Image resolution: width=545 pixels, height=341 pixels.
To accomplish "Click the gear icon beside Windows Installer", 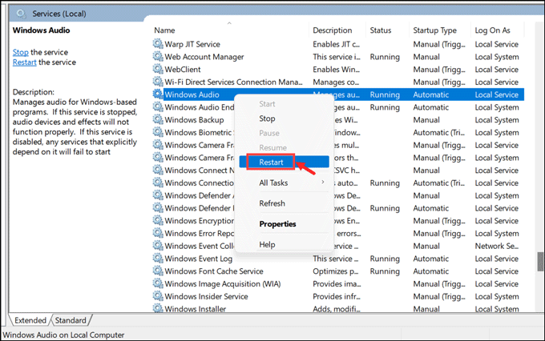I will click(158, 308).
